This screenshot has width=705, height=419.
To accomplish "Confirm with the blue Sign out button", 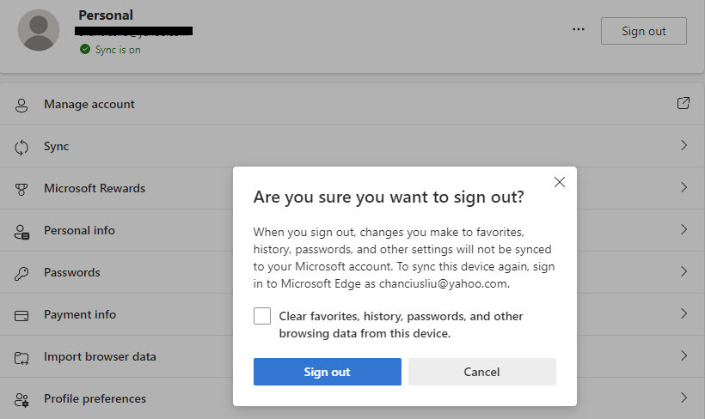I will [327, 372].
